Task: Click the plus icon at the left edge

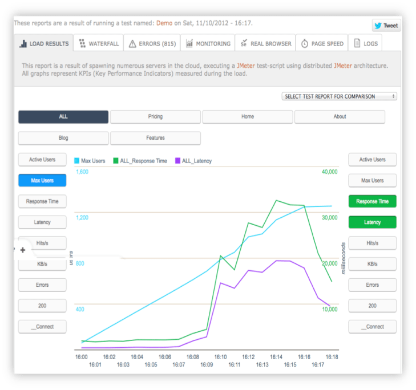Action: 23,250
